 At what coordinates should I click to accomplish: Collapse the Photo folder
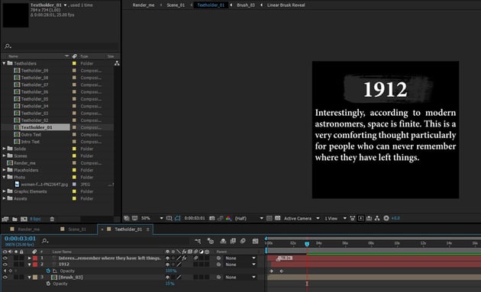(x=4, y=177)
